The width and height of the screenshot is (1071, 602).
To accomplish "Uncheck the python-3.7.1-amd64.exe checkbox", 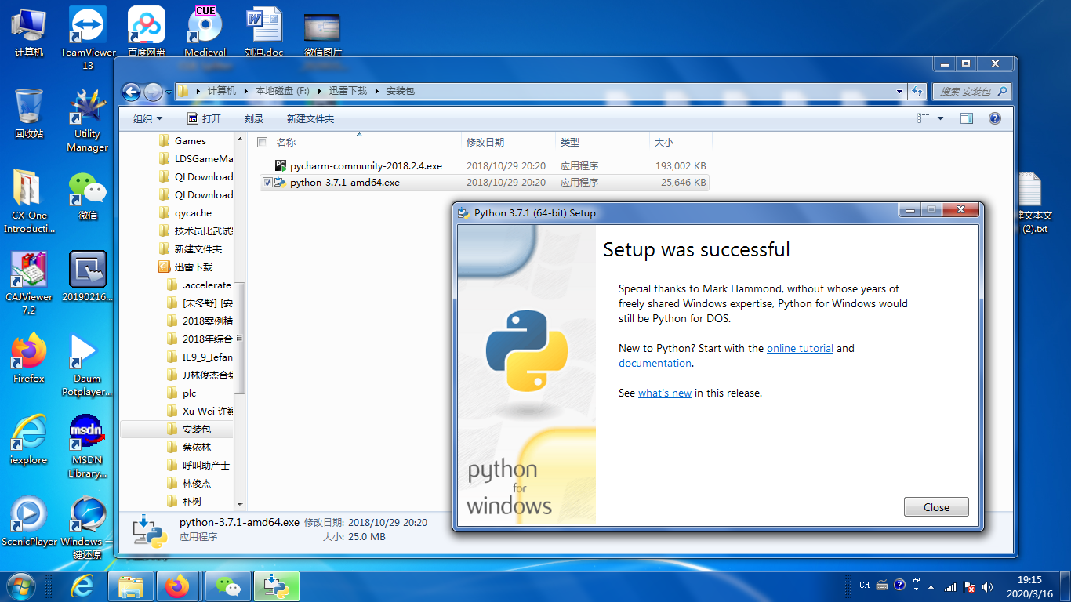I will (268, 182).
